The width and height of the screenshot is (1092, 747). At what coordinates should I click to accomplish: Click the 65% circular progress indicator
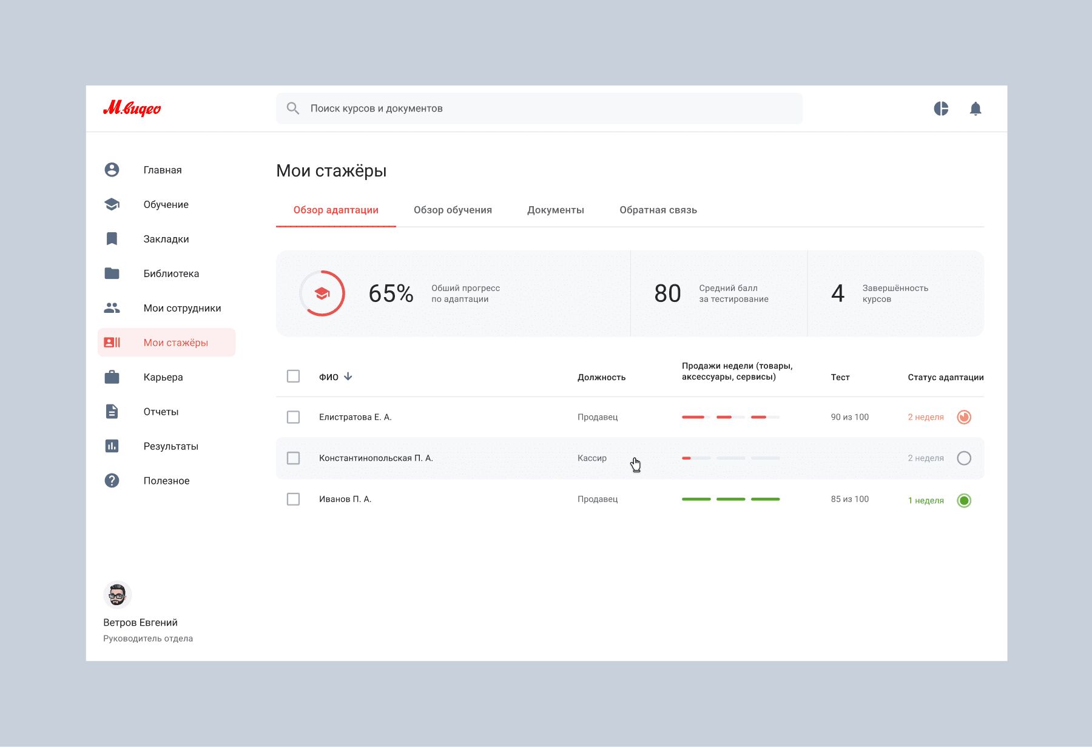click(322, 293)
